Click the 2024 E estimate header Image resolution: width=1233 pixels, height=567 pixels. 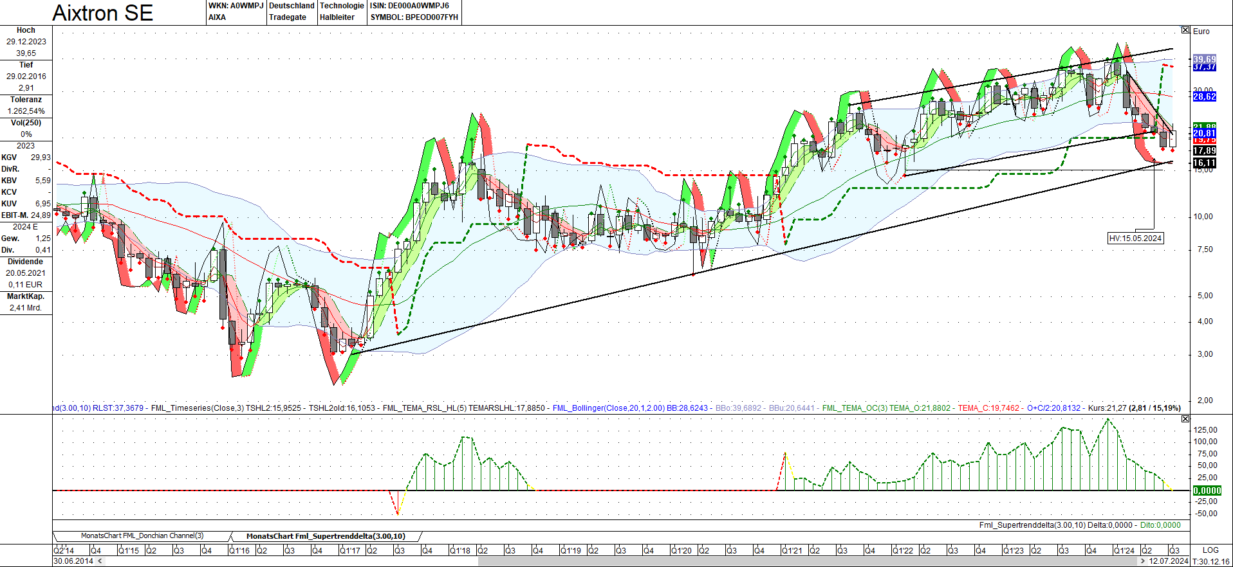point(26,227)
